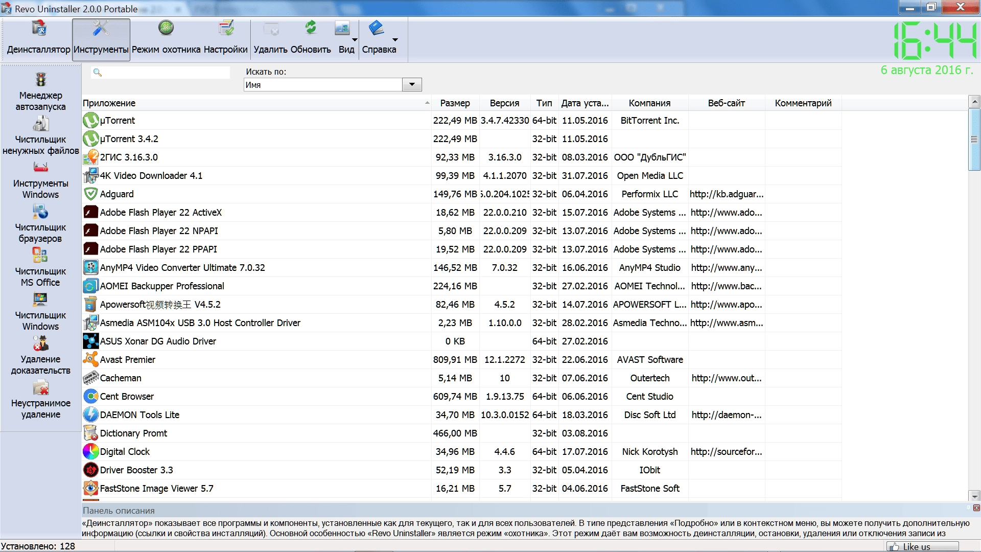981x552 pixels.
Task: Open Менеджер автозапуска traffic light icon
Action: click(40, 80)
